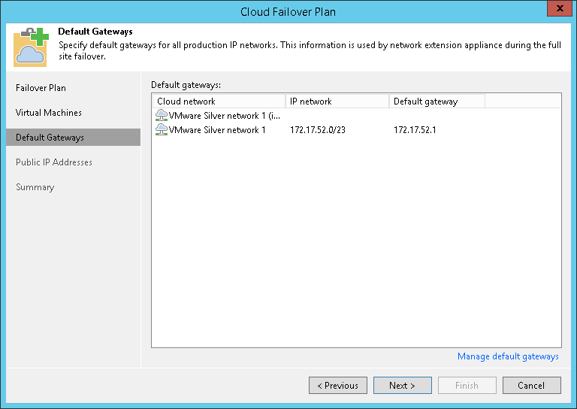Proceed with the Next button
The height and width of the screenshot is (409, 577).
tap(403, 386)
